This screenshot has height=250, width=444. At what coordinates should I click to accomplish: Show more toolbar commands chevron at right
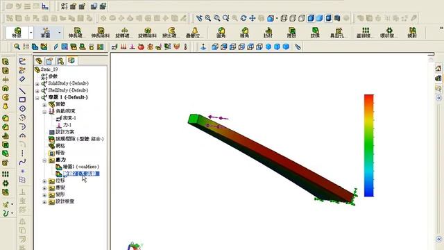point(441,28)
